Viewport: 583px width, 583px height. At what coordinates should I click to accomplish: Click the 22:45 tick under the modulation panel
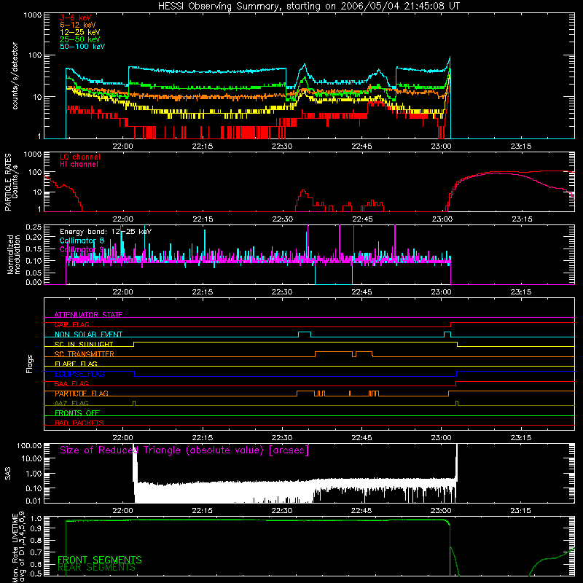click(361, 292)
